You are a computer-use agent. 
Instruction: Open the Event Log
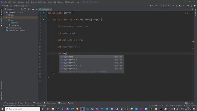pyautogui.click(x=189, y=103)
